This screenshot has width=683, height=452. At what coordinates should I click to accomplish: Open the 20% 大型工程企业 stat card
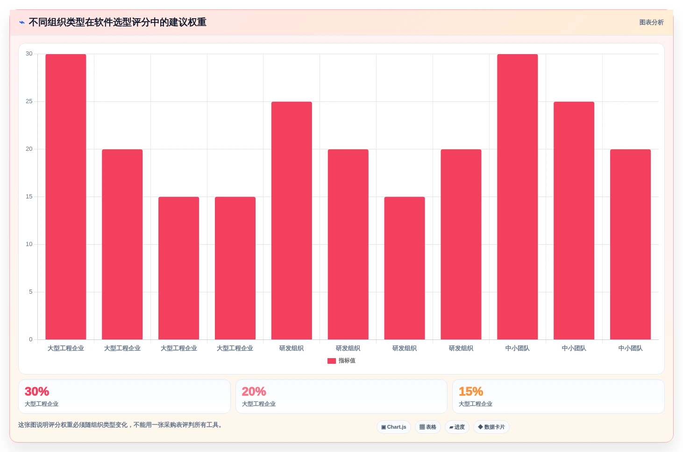(x=341, y=396)
